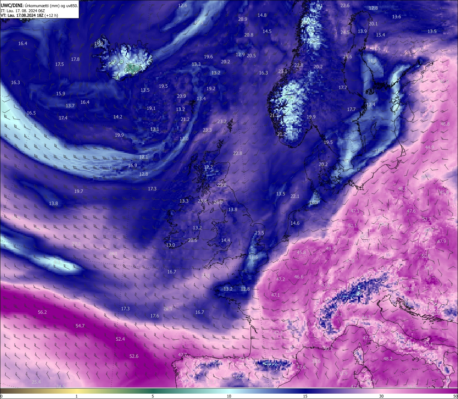Click the value 48.8 near the right edge
458x399 pixels.
coord(445,124)
